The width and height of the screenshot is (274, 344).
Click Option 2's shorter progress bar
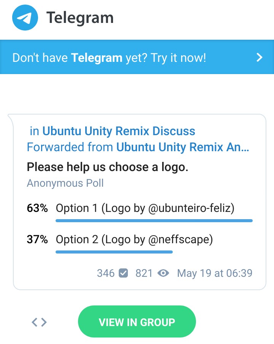114,252
